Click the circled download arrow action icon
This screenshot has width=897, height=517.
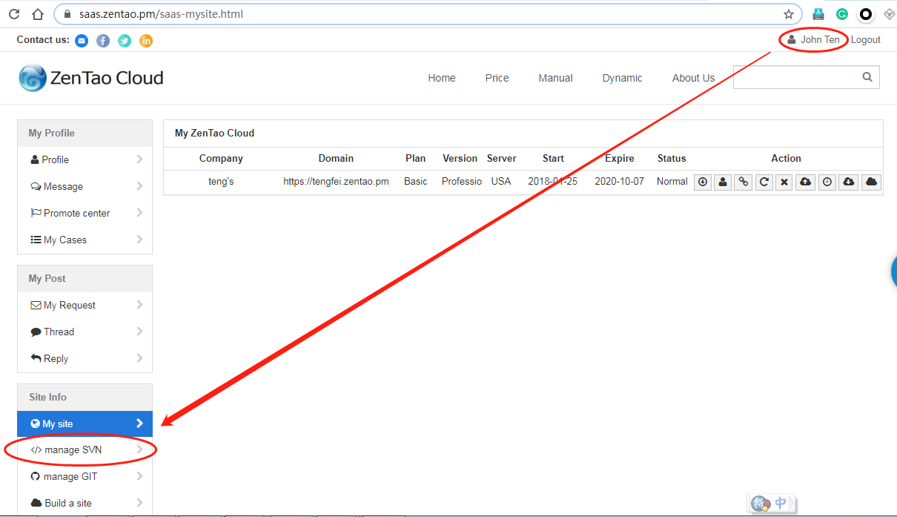coord(703,182)
